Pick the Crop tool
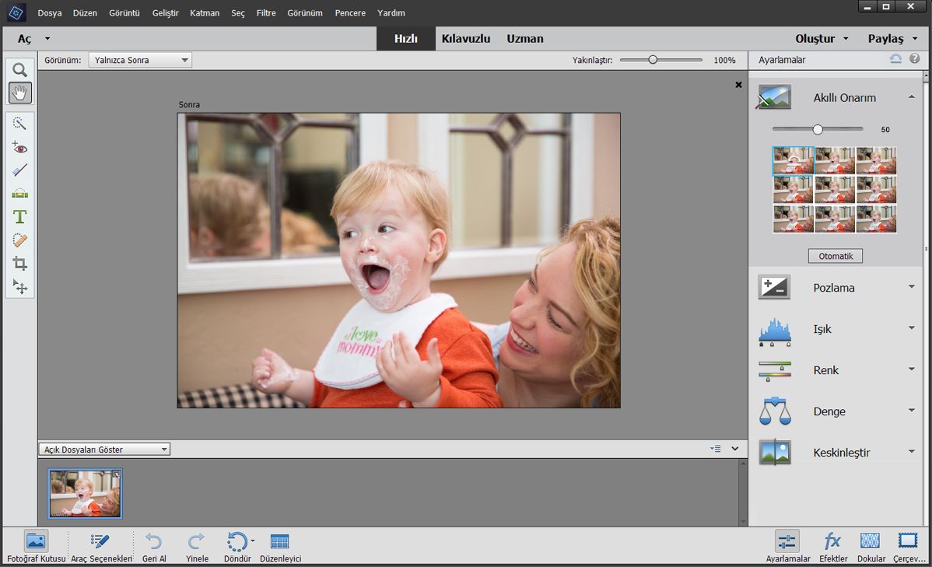The width and height of the screenshot is (932, 567). click(20, 264)
